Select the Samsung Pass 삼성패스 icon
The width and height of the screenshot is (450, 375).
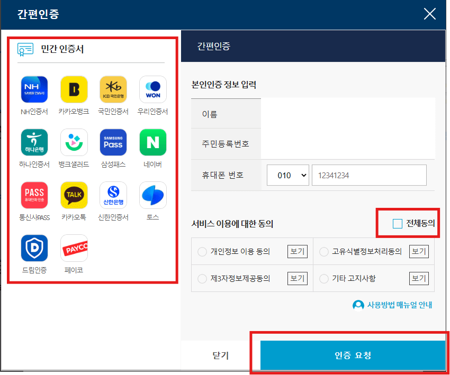point(113,142)
